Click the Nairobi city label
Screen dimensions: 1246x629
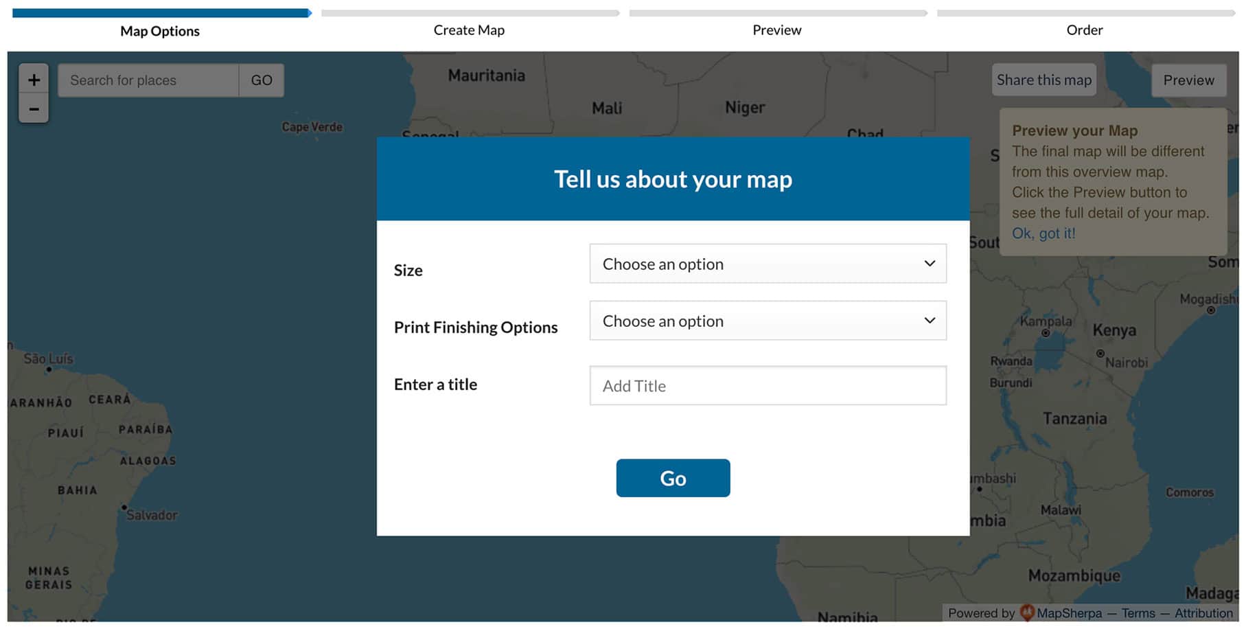[x=1127, y=362]
